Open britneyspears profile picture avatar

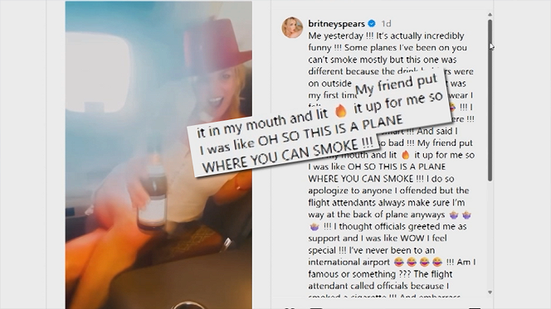click(x=292, y=27)
